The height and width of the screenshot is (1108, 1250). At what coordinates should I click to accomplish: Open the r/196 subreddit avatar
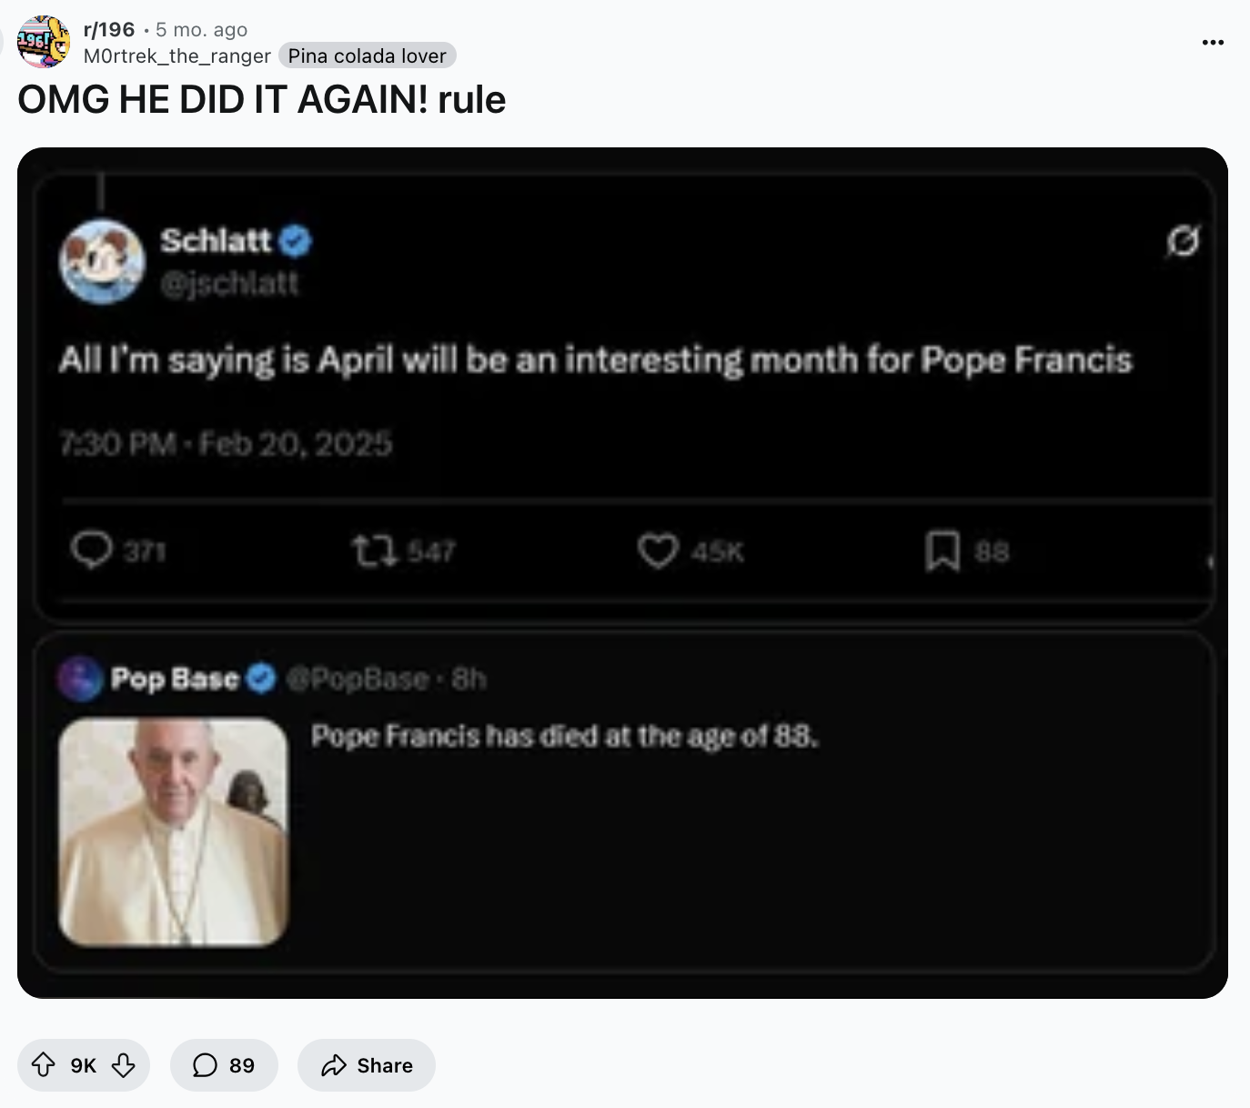coord(44,42)
